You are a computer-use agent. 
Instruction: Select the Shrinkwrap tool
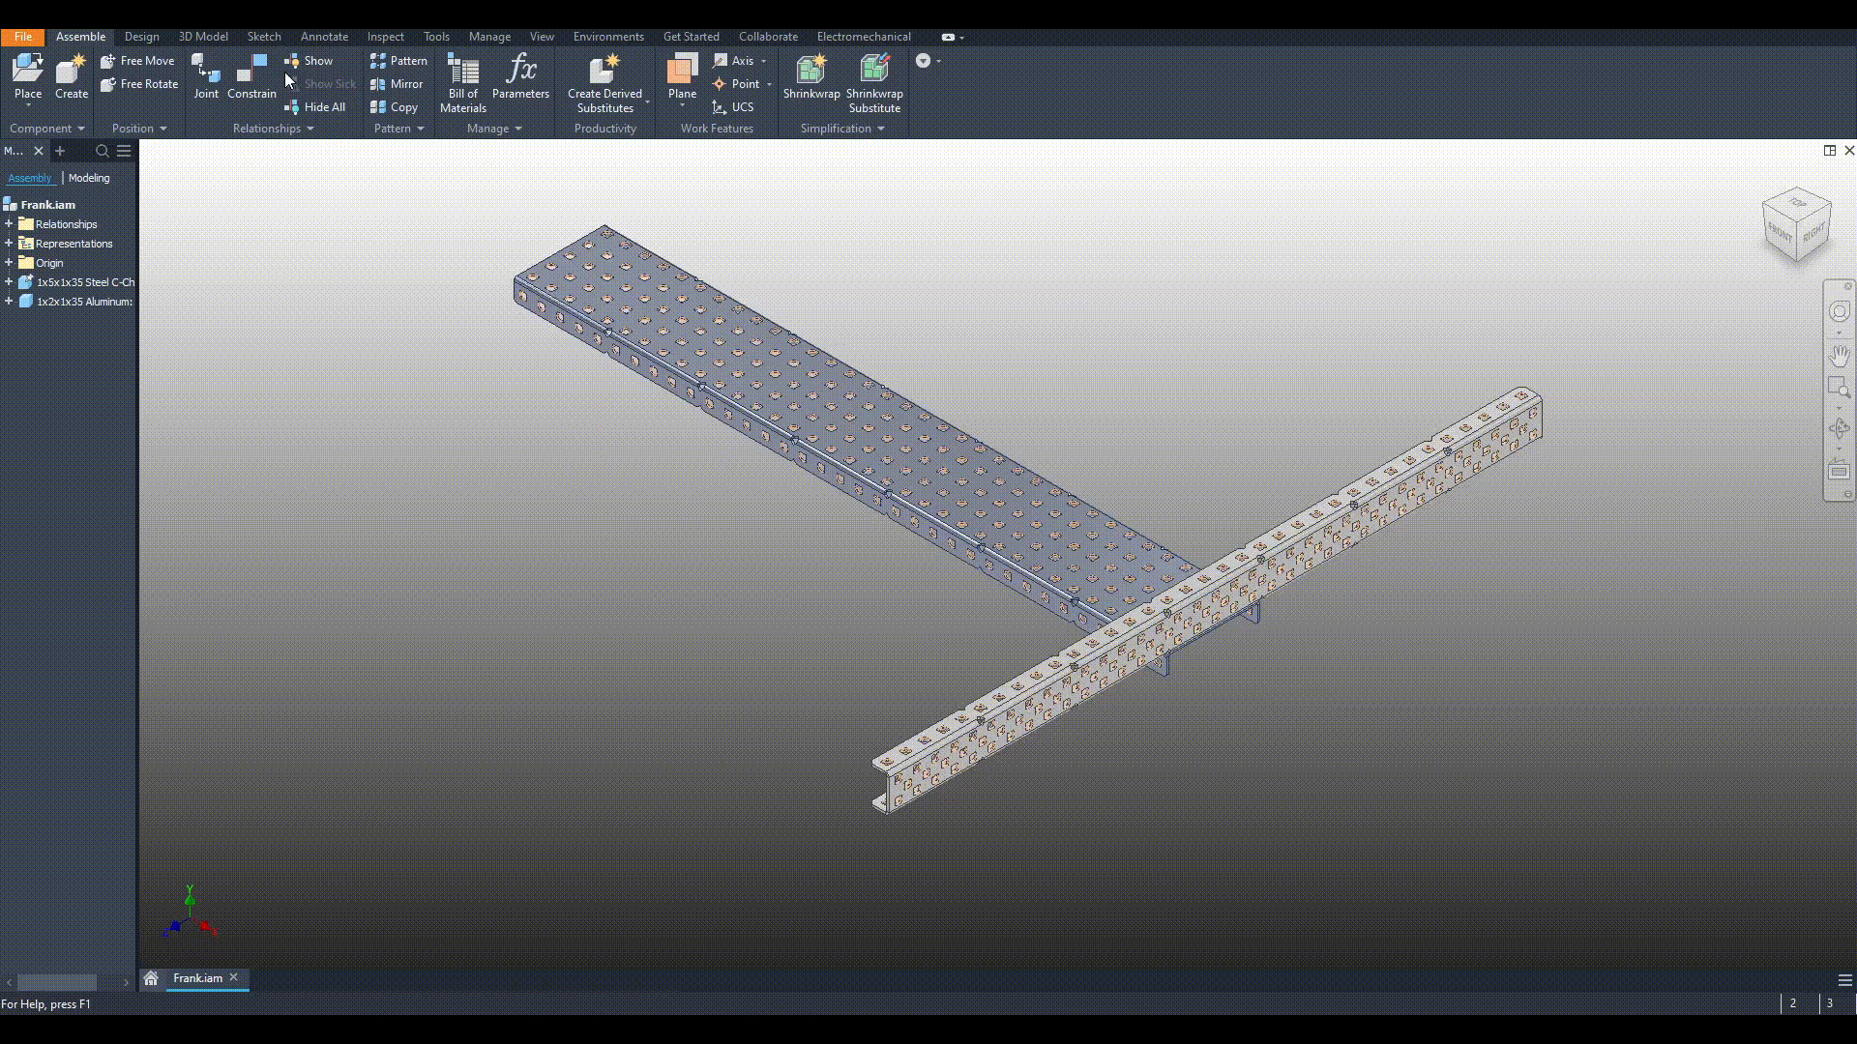811,76
